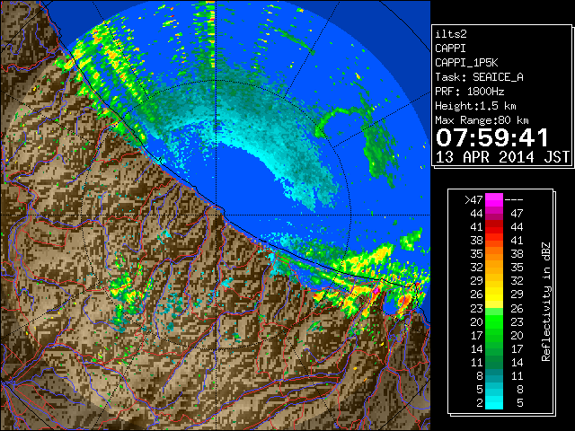The width and height of the screenshot is (575, 431).
Task: Click the 07:59:41 timestamp
Action: click(x=492, y=137)
